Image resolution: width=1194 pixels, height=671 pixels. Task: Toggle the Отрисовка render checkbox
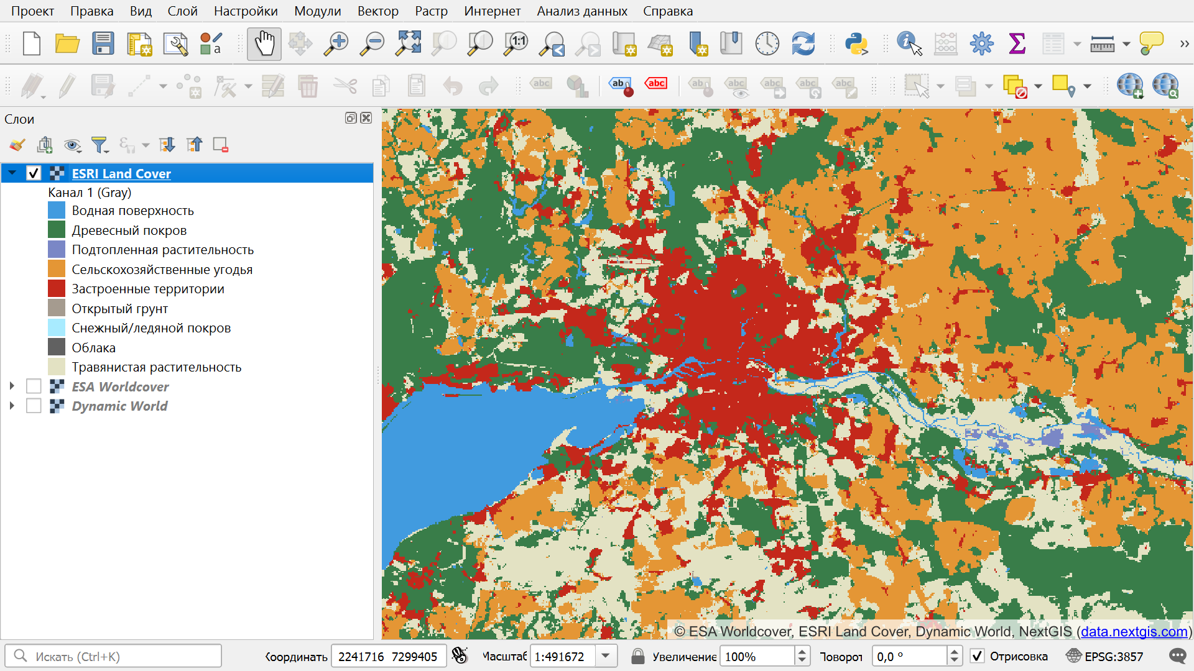977,656
